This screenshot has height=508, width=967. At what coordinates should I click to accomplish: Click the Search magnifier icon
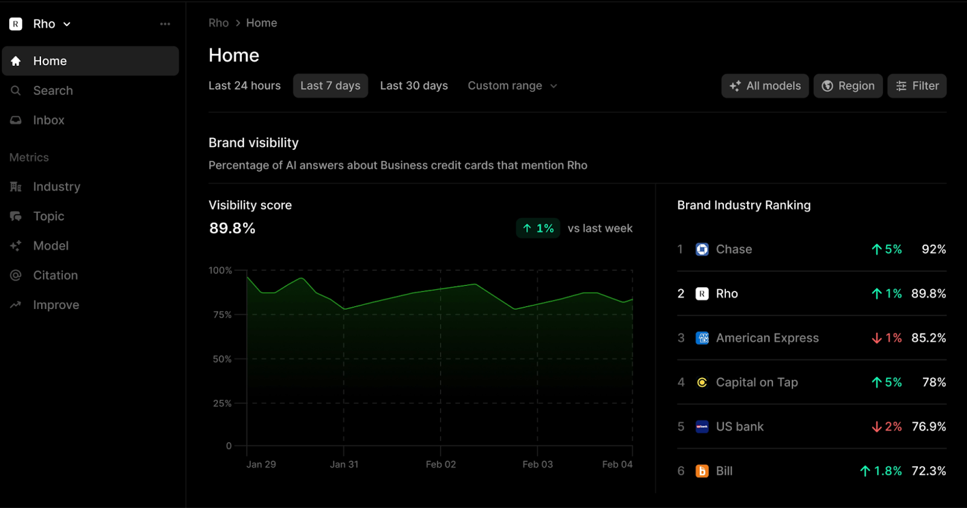click(16, 91)
